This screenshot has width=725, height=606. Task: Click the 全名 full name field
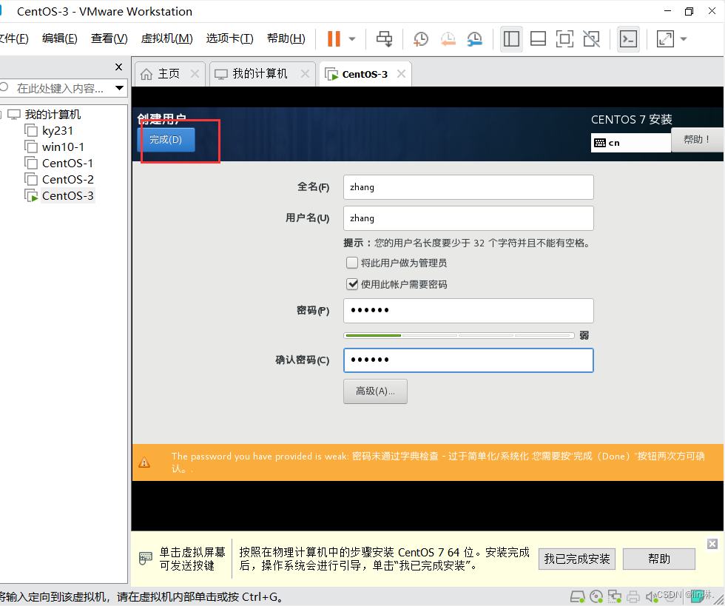pos(468,187)
